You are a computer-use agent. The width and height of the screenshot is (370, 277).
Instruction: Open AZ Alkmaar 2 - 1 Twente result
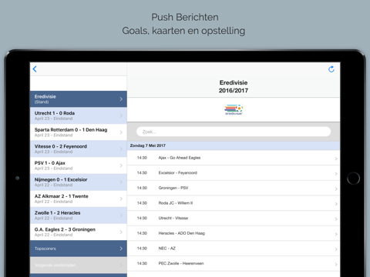[79, 199]
